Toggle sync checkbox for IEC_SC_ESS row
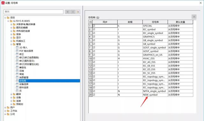204x121 pixels. pyautogui.click(x=94, y=73)
